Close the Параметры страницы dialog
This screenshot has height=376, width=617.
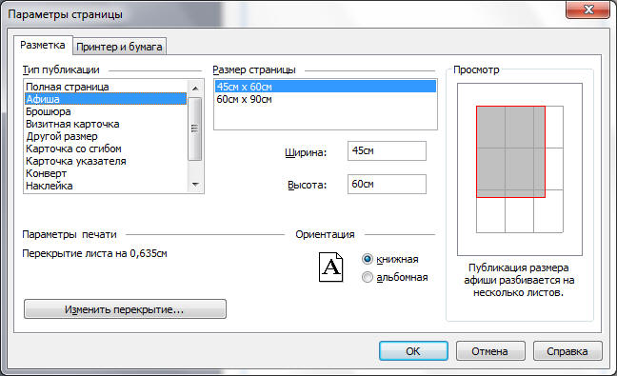click(587, 10)
